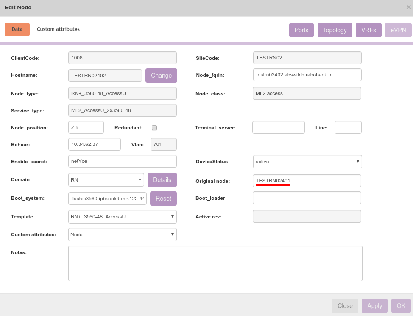Click the eVPN button
The width and height of the screenshot is (413, 316).
point(398,30)
